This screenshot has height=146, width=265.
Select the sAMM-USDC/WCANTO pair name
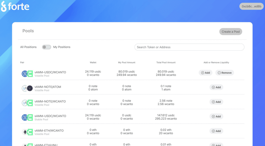coord(50,116)
